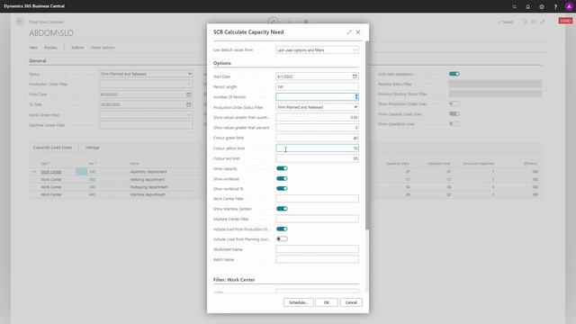Click the Number Of Periods stepper

coord(356,97)
